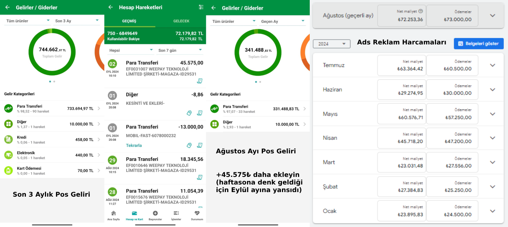The image size is (508, 227).
Task: Open Tüm ürünler dropdown next to Son 3 Ay
Action: pos(27,21)
